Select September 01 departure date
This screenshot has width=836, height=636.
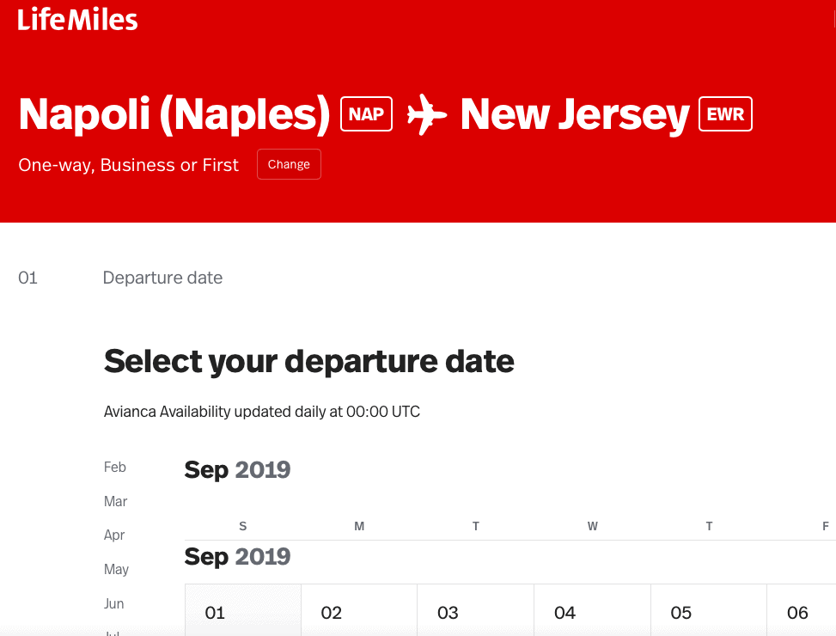[x=243, y=610]
